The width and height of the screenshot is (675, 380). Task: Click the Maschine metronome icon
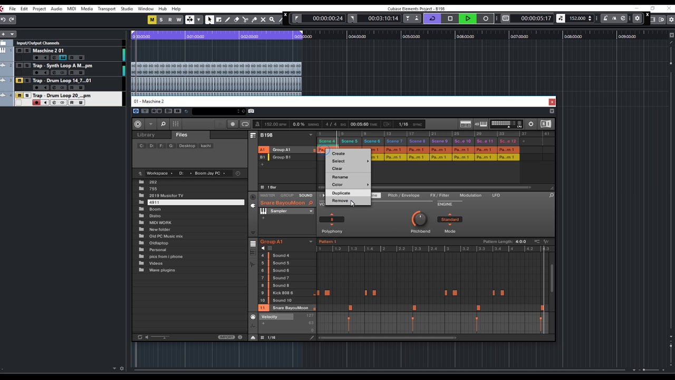coord(257,124)
